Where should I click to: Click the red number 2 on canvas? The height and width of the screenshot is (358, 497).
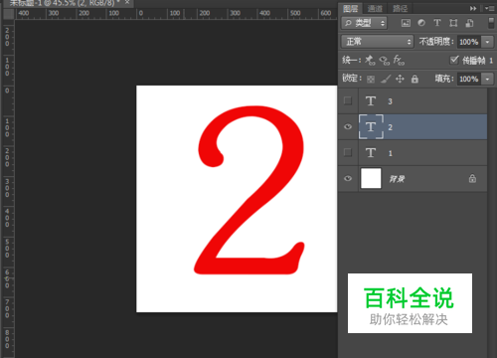(x=249, y=190)
